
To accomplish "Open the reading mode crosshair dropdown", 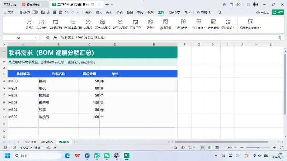I will pos(192,147).
